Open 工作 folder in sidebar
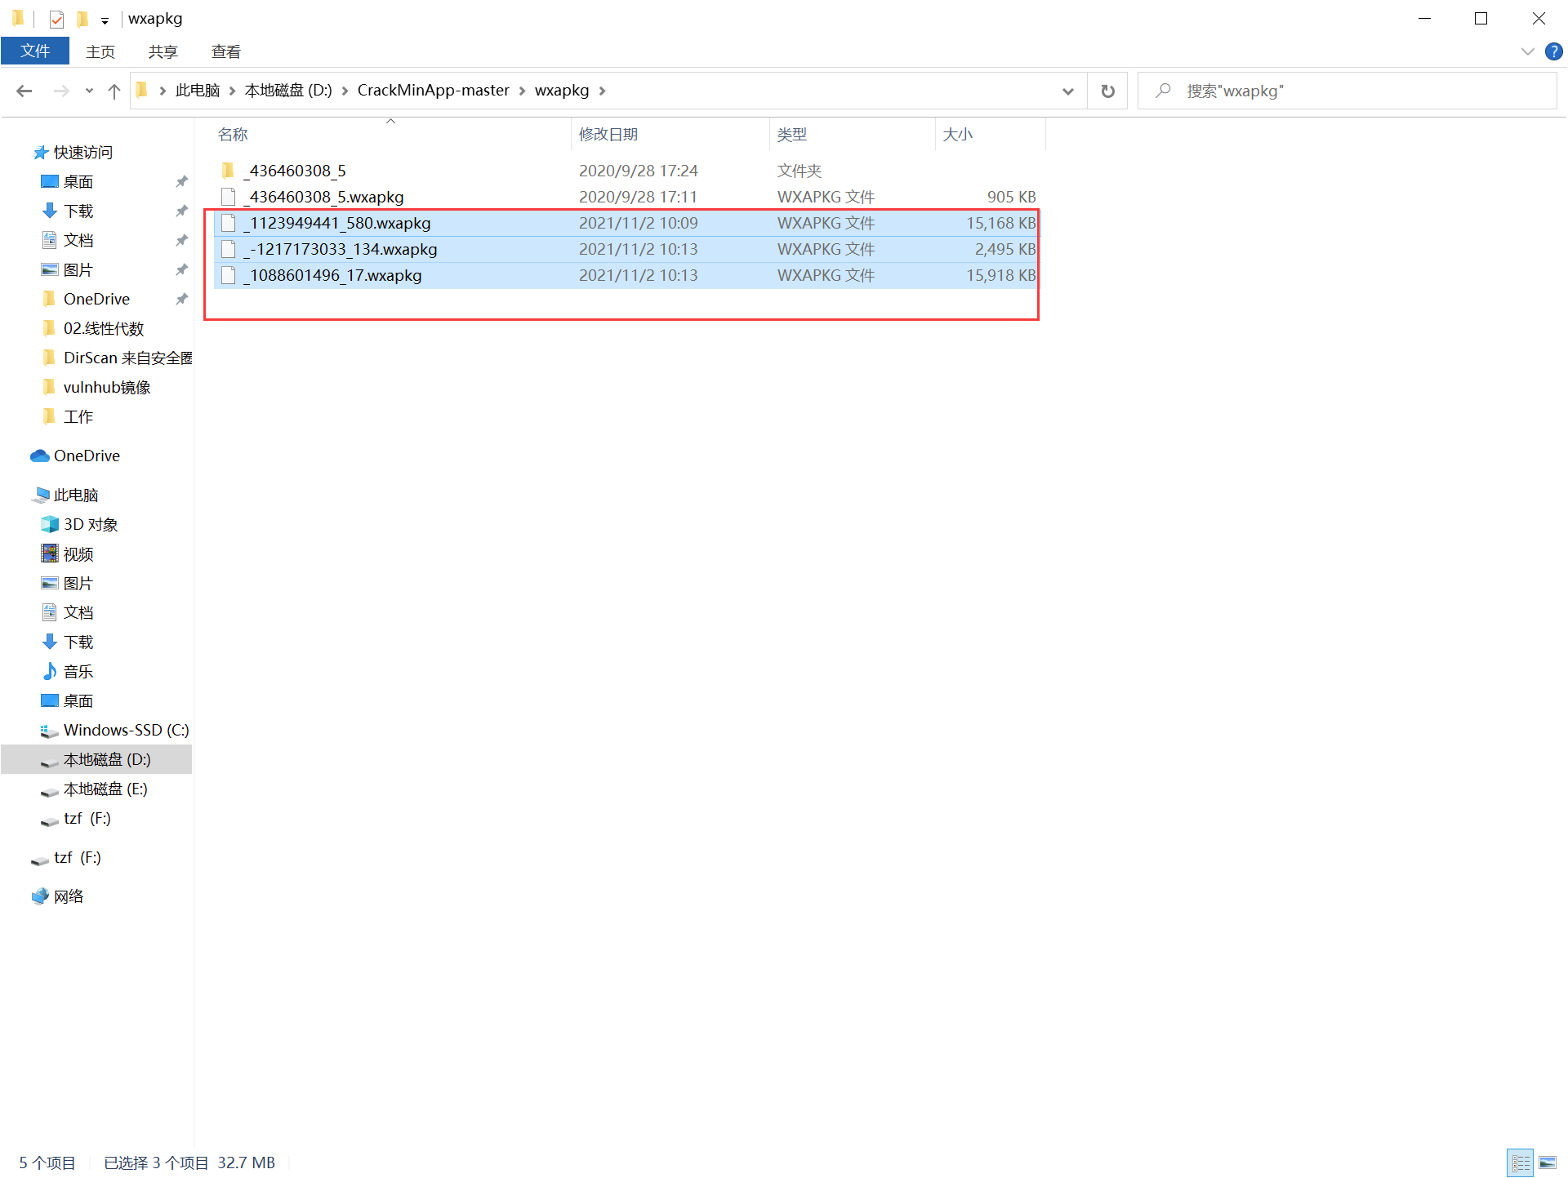Viewport: 1568px width, 1178px height. (78, 417)
